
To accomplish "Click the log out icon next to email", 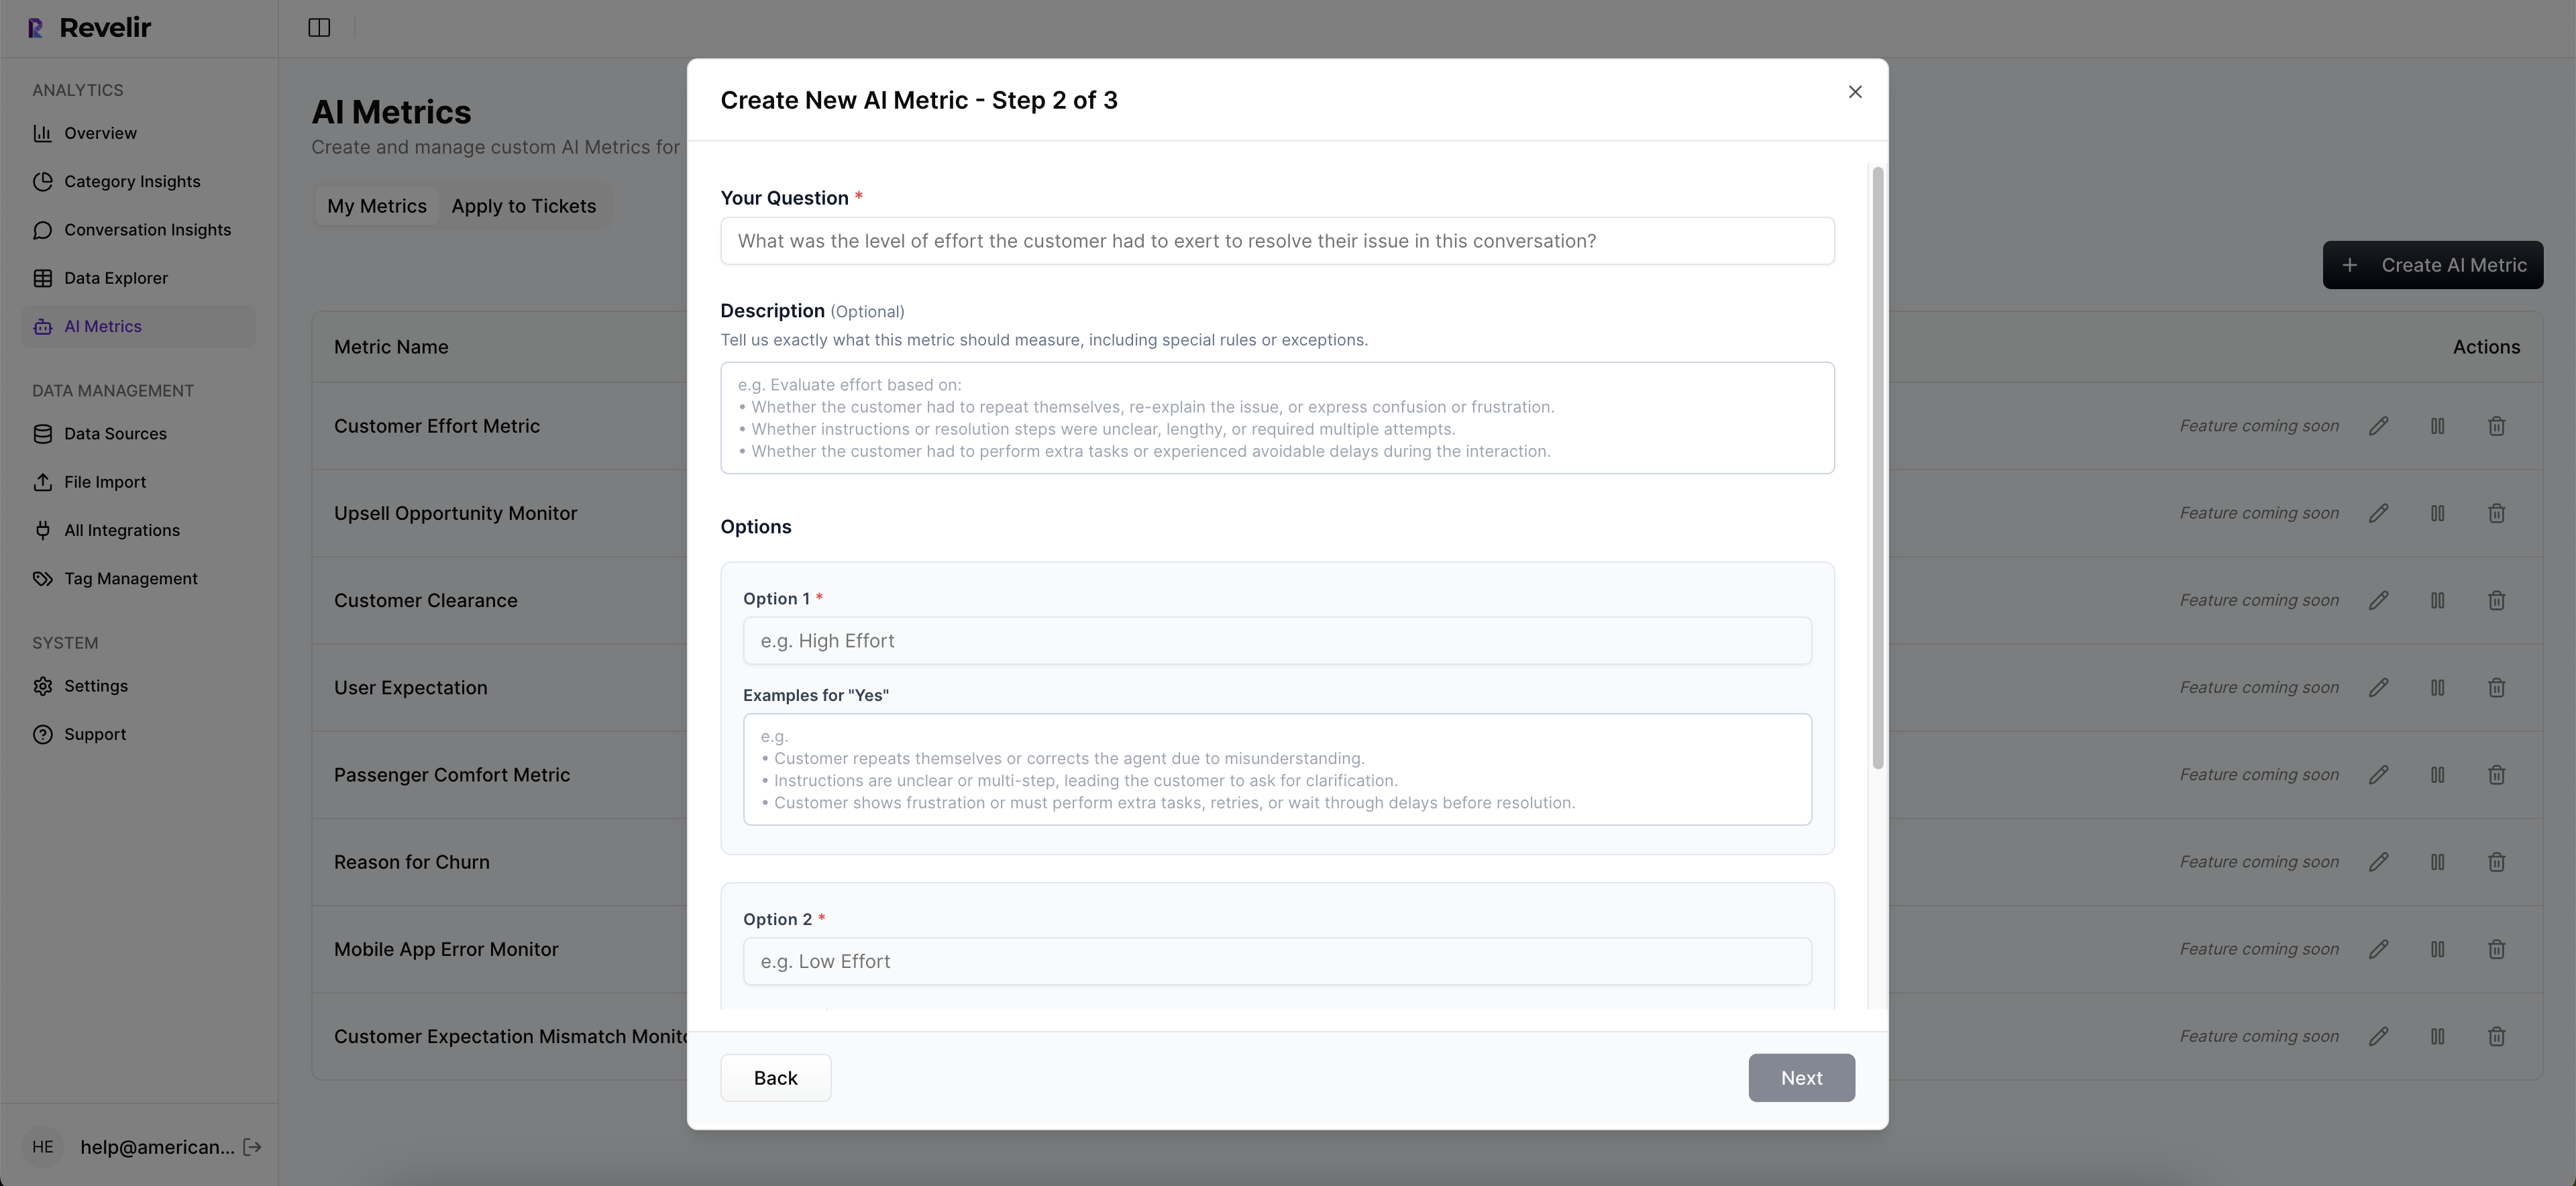I will 251,1147.
